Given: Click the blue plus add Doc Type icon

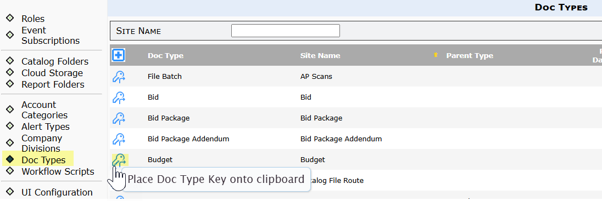Looking at the screenshot, I should tap(119, 55).
